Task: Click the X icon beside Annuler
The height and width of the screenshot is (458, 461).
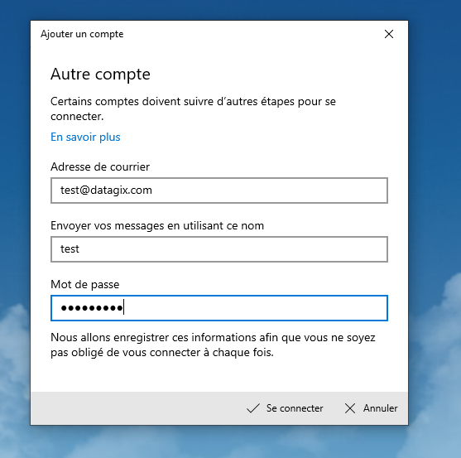Action: (350, 408)
